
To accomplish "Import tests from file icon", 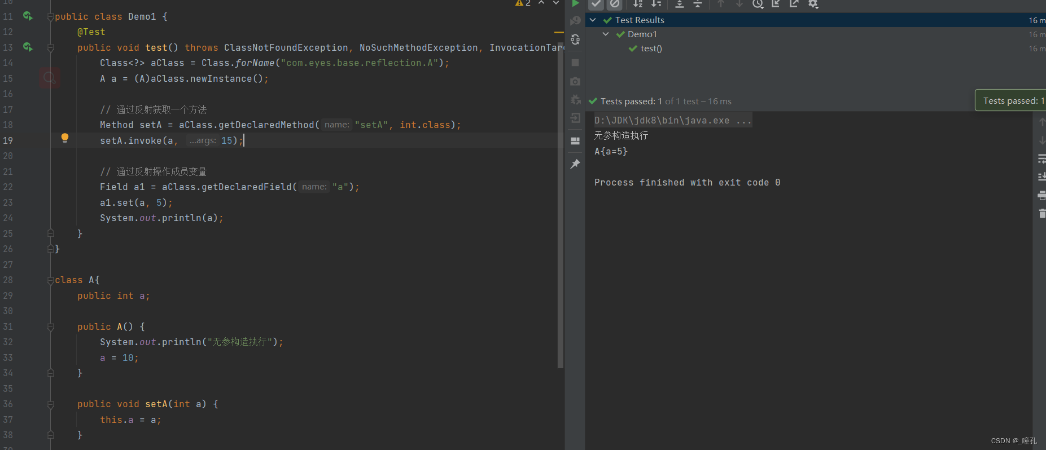I will (x=776, y=4).
